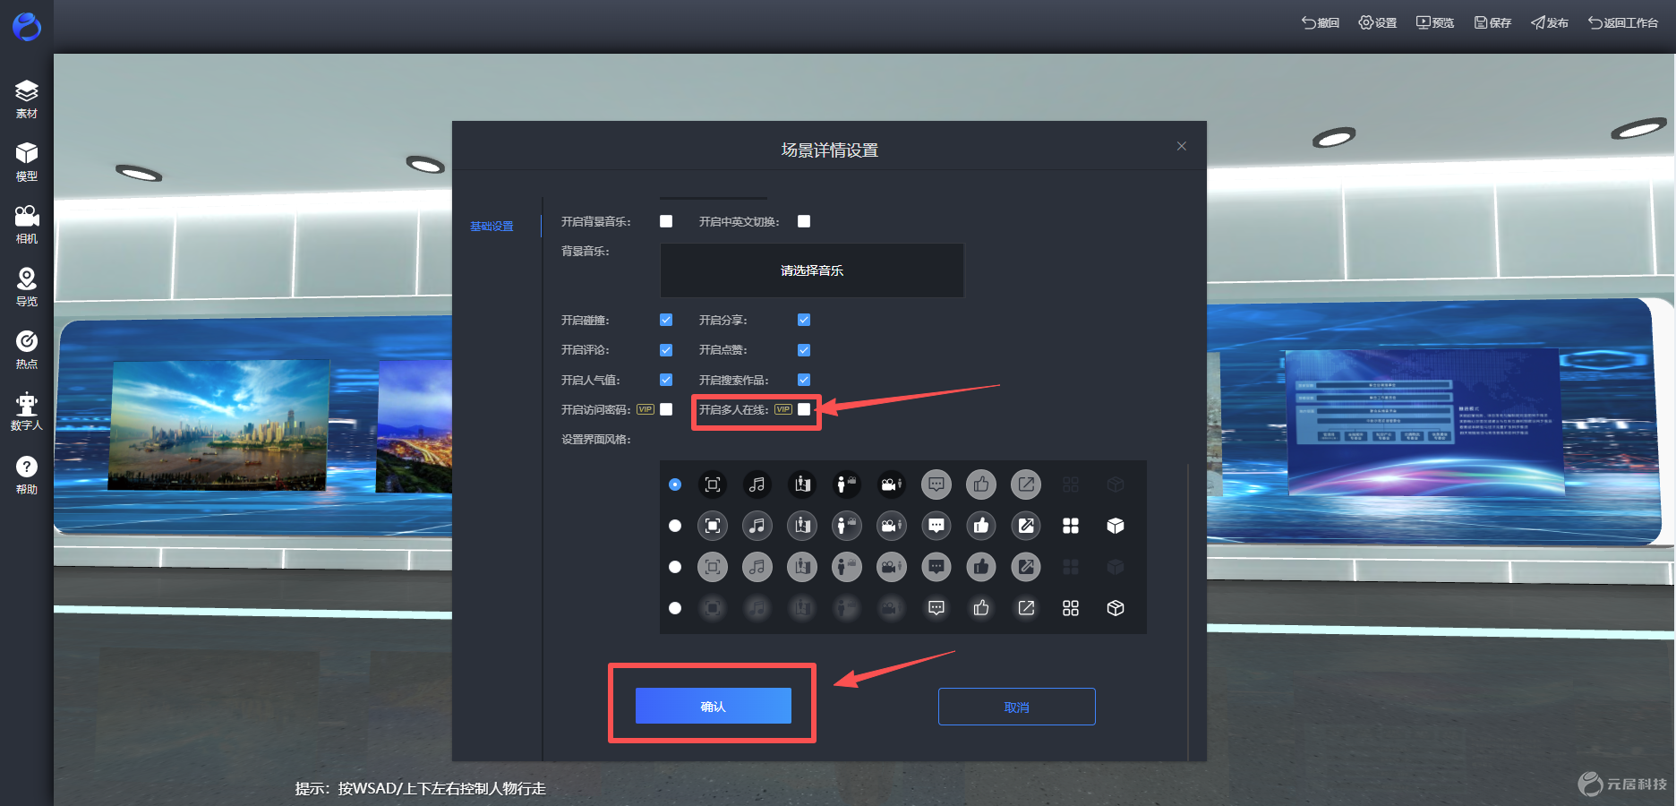Enable the 开启背景音乐 checkbox

click(x=666, y=221)
